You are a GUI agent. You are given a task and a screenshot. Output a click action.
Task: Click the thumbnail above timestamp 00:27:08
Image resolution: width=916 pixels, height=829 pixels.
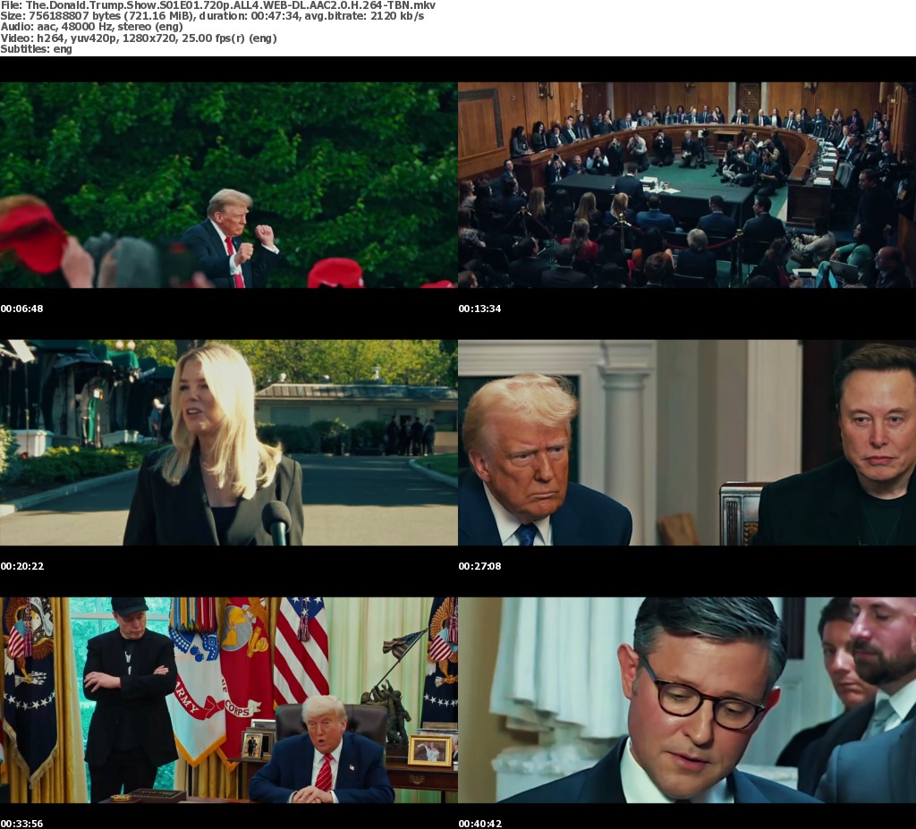[x=686, y=443]
